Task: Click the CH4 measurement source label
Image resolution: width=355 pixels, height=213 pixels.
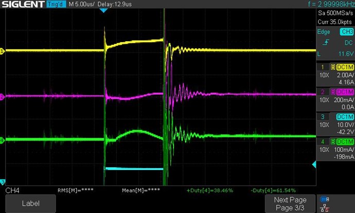Action: coord(12,190)
